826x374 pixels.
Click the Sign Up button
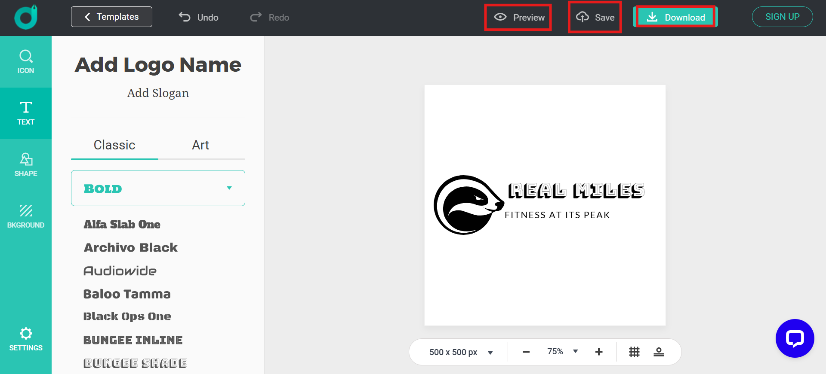pyautogui.click(x=782, y=17)
